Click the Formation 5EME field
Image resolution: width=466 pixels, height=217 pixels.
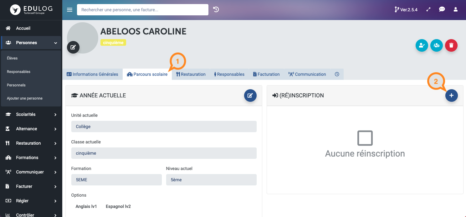[x=116, y=180]
